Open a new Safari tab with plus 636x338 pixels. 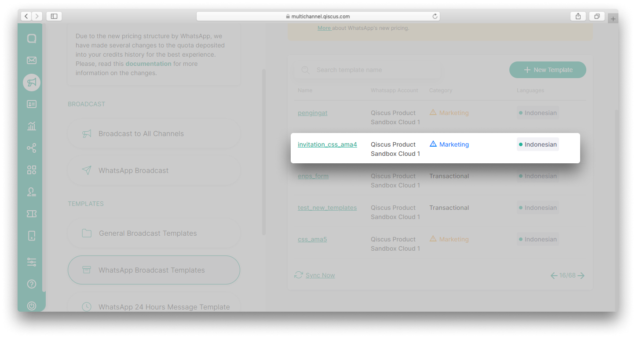coord(613,19)
